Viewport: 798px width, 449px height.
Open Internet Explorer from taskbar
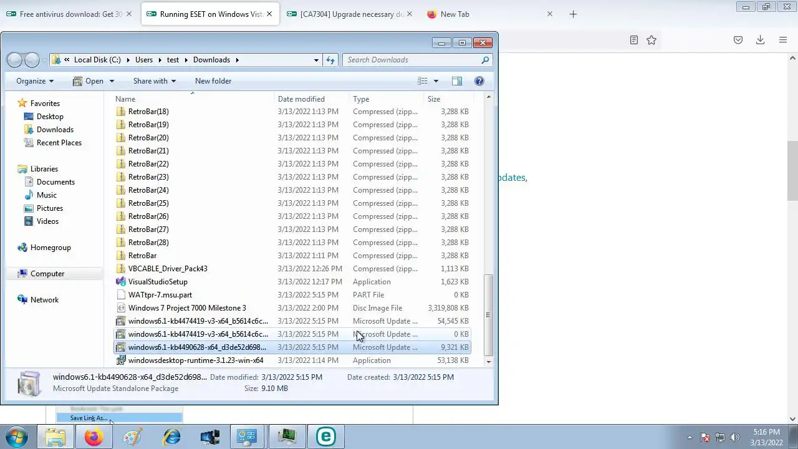[x=171, y=437]
